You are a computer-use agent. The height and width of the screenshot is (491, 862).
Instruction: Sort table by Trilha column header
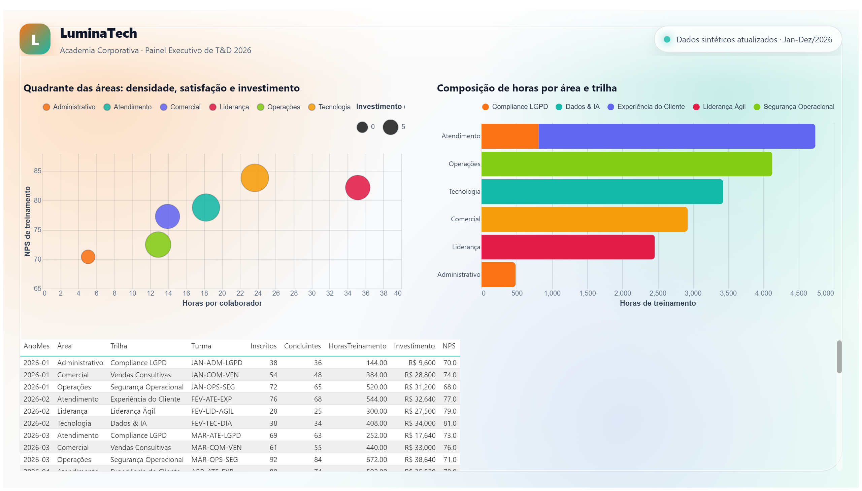(x=119, y=346)
